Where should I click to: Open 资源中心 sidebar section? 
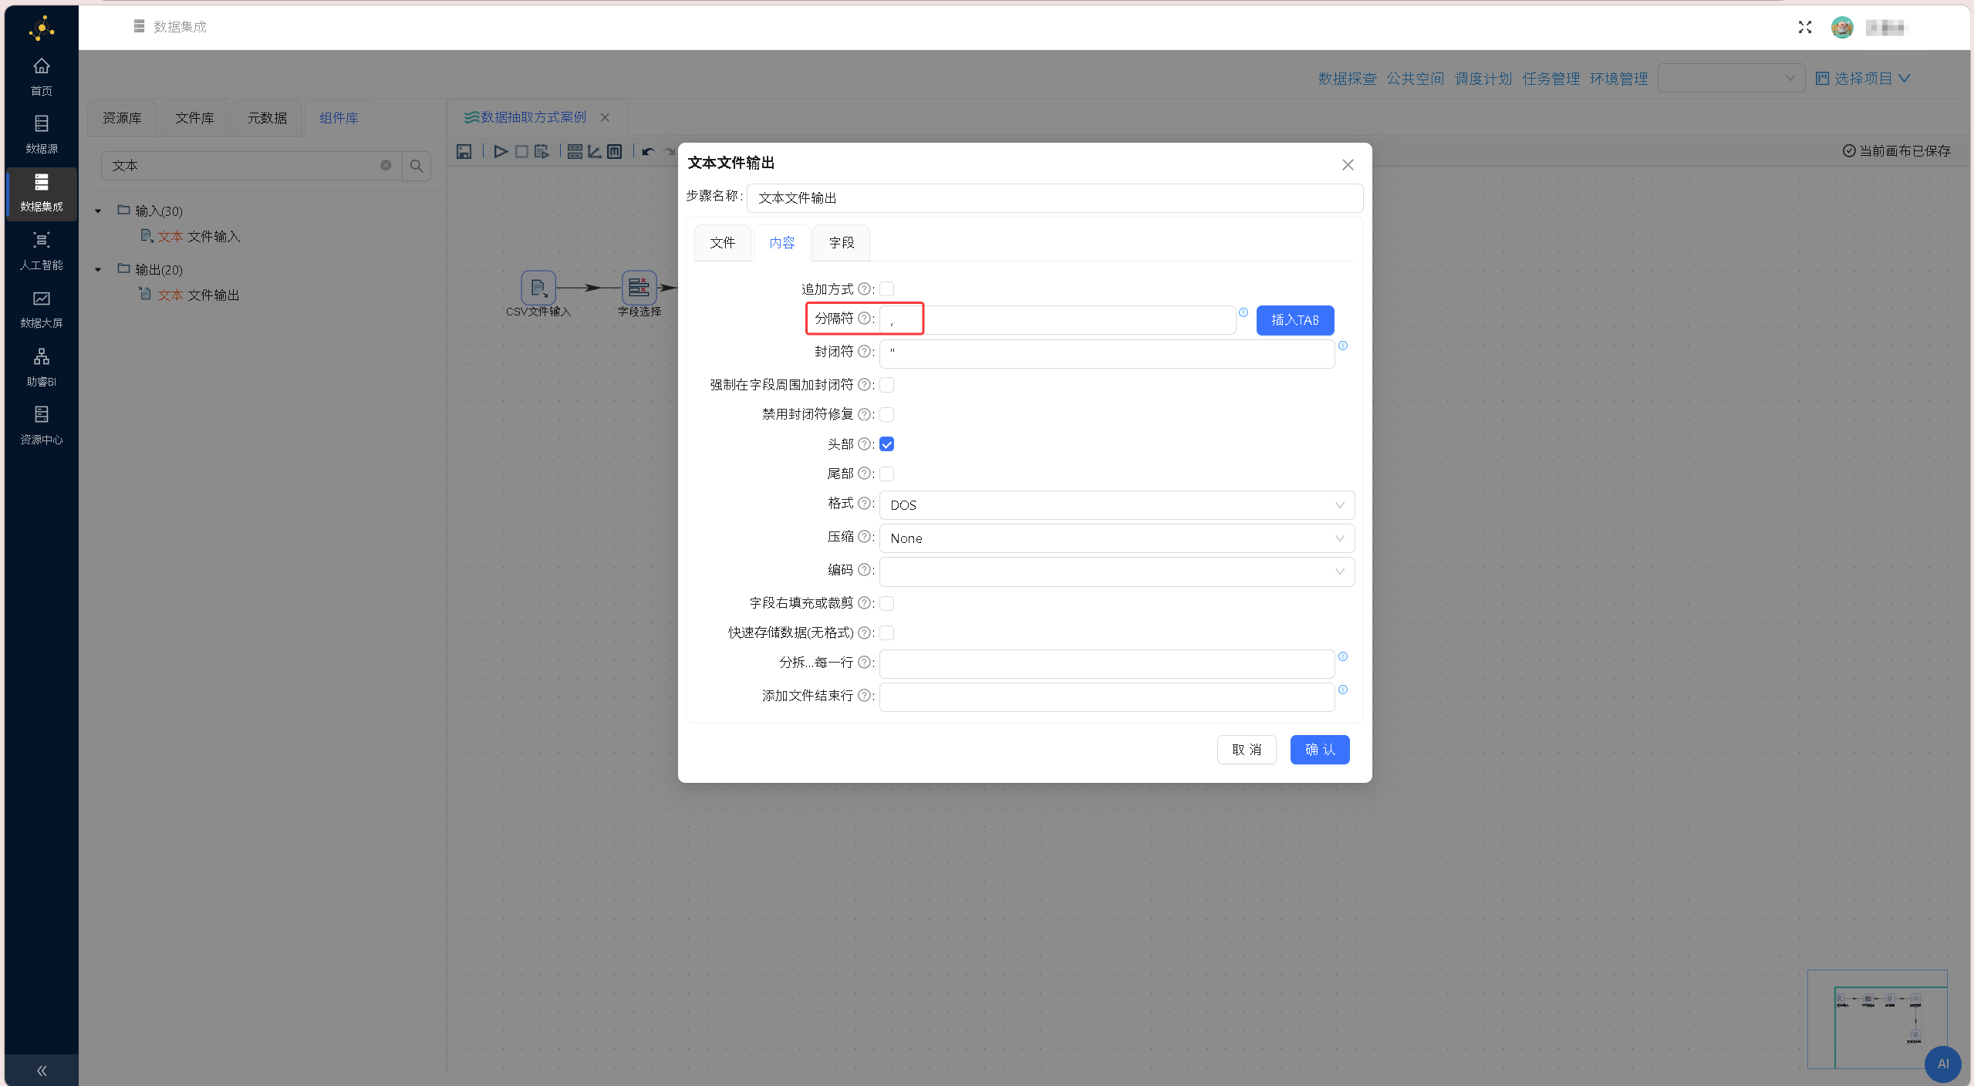[x=41, y=426]
